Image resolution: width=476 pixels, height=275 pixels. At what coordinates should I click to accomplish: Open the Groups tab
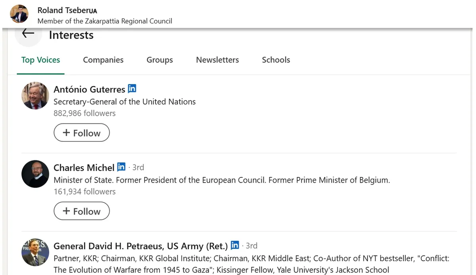pos(160,60)
